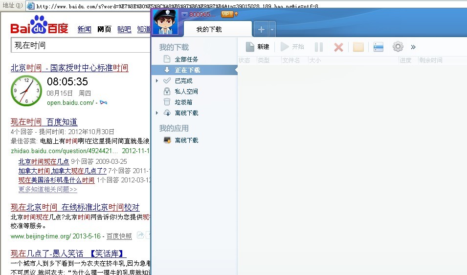Expand the 已完成 tree arrow
The width and height of the screenshot is (467, 275).
point(157,81)
